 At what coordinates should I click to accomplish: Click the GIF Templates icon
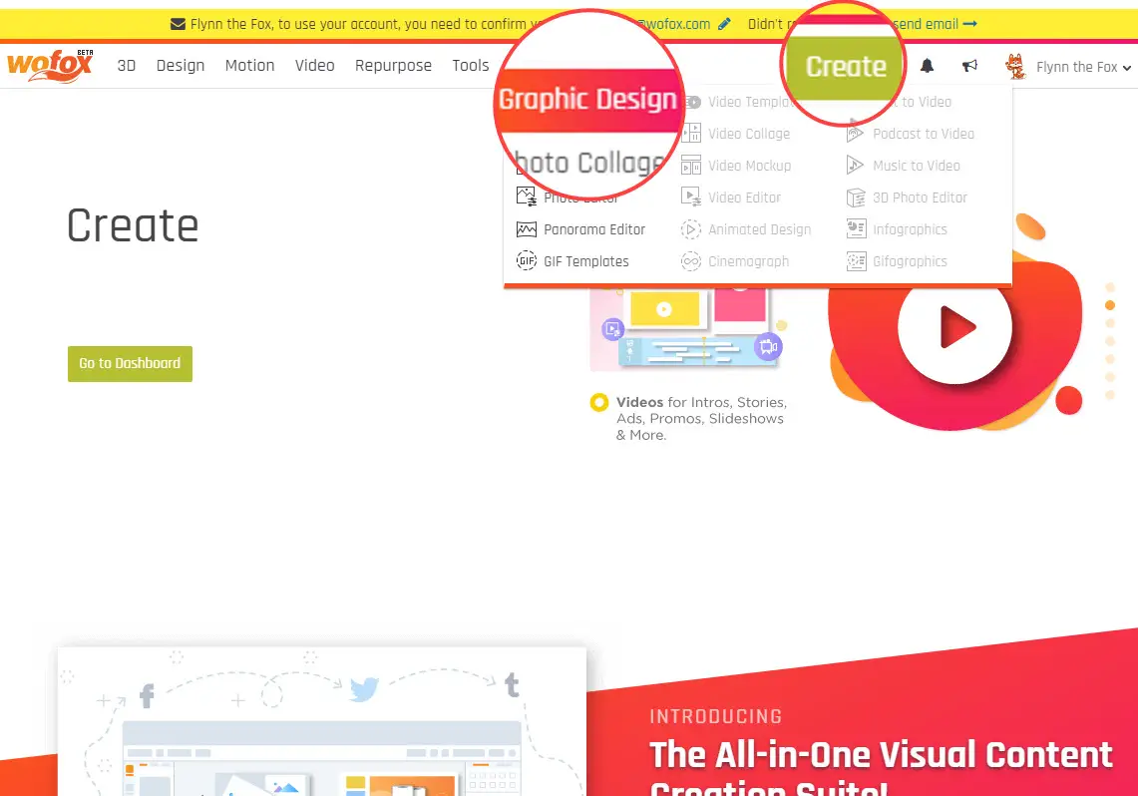click(527, 261)
